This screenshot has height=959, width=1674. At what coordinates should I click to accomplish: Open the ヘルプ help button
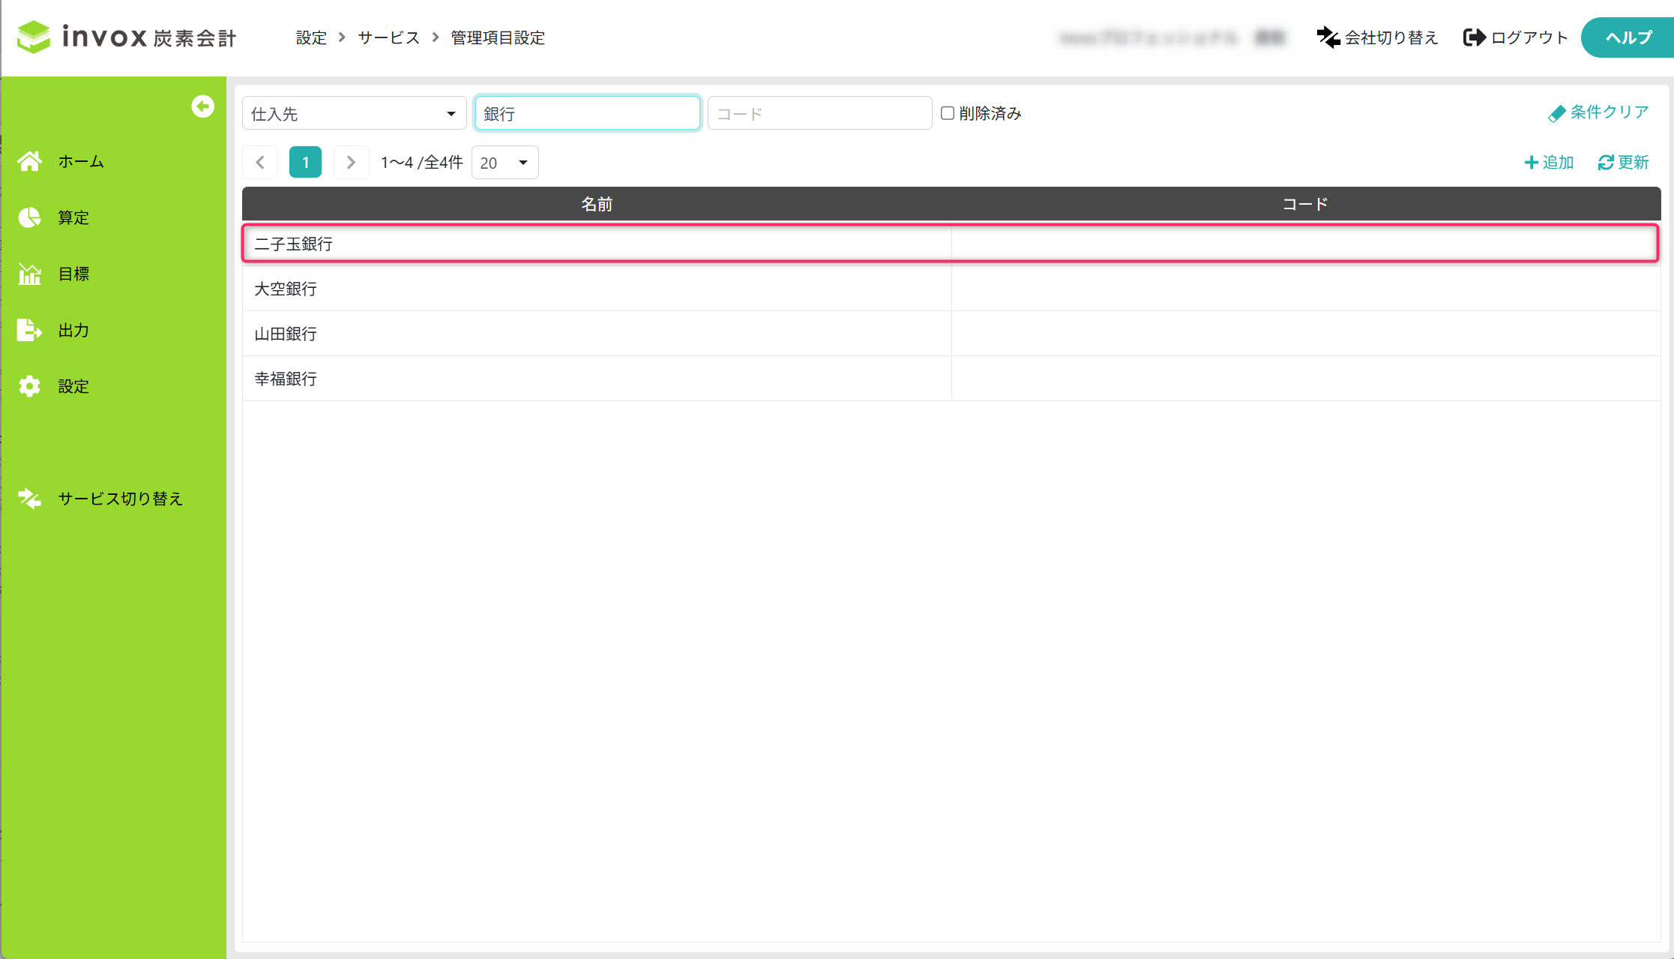coord(1628,37)
